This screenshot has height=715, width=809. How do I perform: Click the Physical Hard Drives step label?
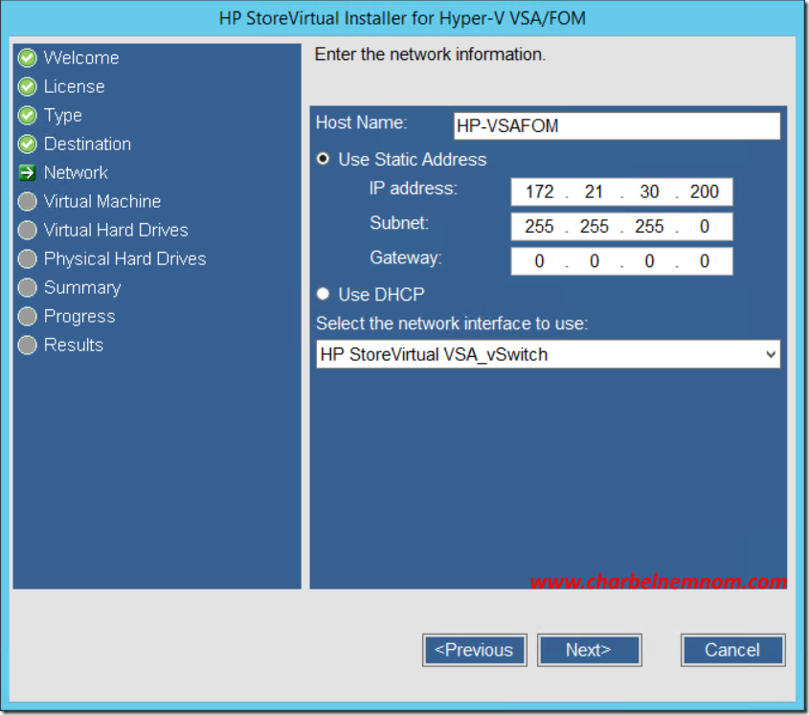pyautogui.click(x=124, y=259)
